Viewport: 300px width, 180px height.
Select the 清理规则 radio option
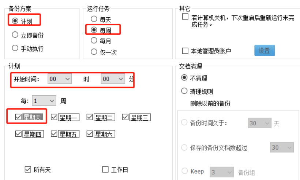click(x=184, y=91)
